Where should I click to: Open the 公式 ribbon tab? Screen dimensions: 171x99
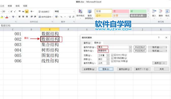(2, 6)
